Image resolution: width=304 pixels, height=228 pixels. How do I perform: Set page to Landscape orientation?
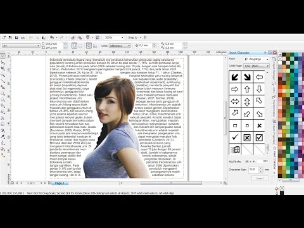[80, 46]
